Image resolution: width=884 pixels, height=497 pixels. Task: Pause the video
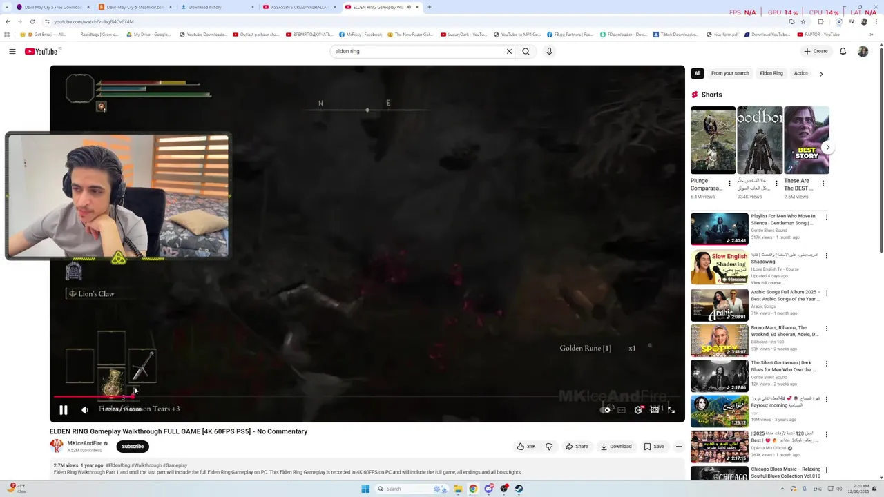click(63, 410)
